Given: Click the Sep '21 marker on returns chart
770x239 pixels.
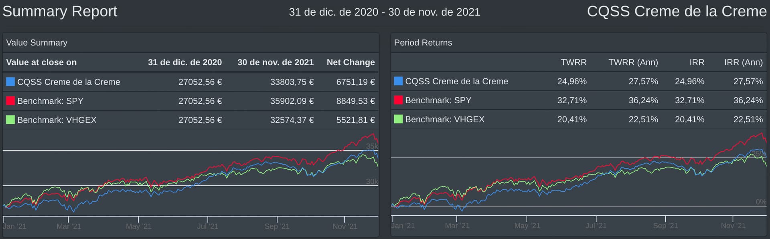Looking at the screenshot, I should point(665,225).
